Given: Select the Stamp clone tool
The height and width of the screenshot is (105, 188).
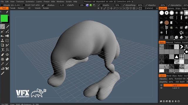Looking at the screenshot, I should (2, 41).
